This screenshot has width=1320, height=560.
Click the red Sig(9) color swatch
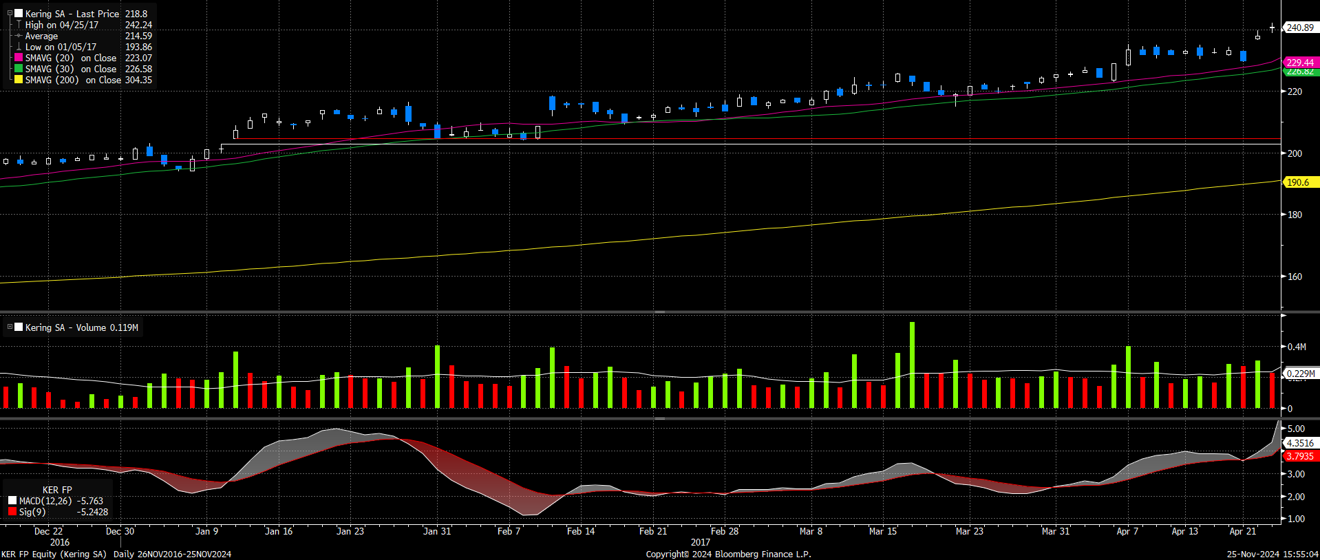(x=12, y=511)
